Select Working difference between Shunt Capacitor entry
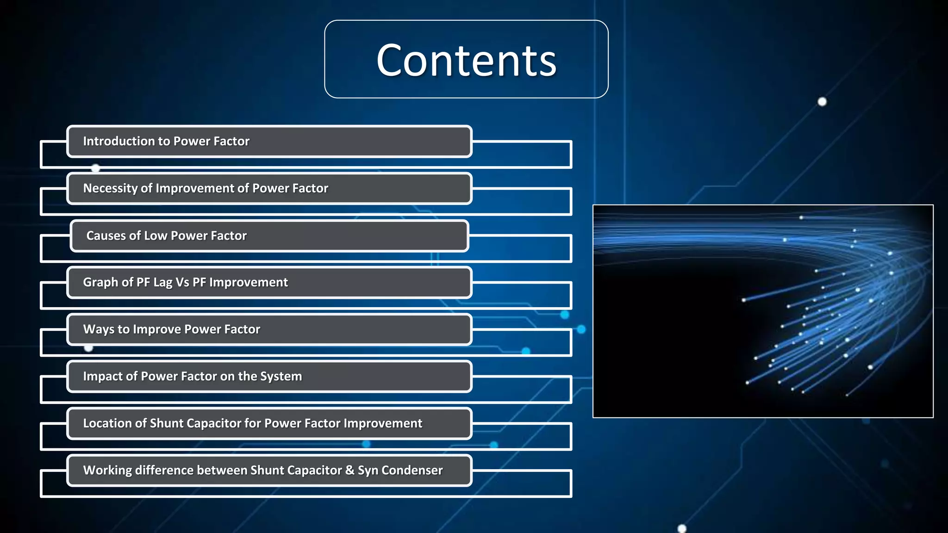Screen dimensions: 948x533 click(x=269, y=471)
